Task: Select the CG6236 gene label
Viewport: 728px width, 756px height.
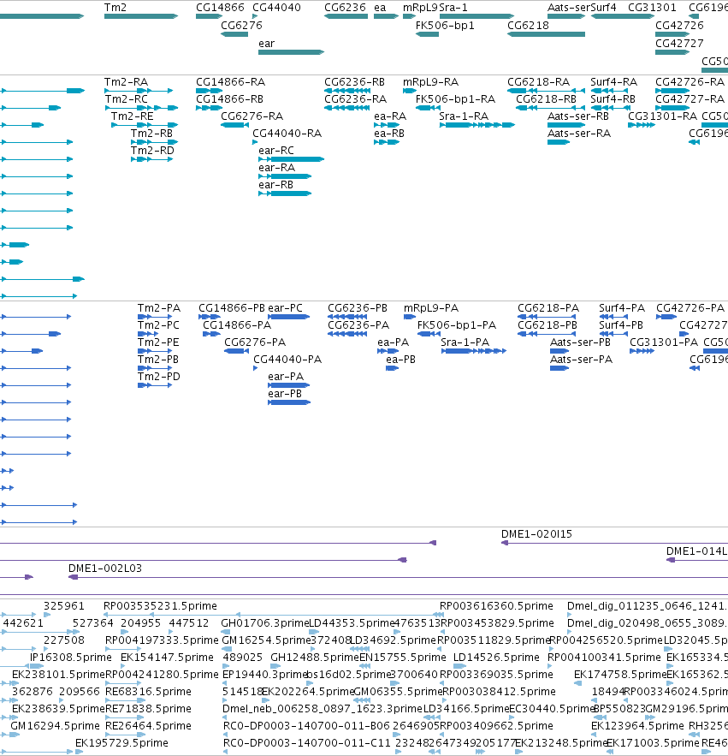Action: pos(345,8)
